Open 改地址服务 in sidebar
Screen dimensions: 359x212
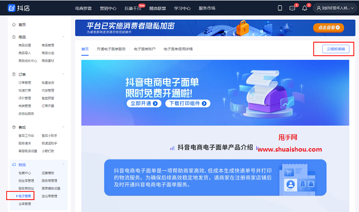point(26,114)
